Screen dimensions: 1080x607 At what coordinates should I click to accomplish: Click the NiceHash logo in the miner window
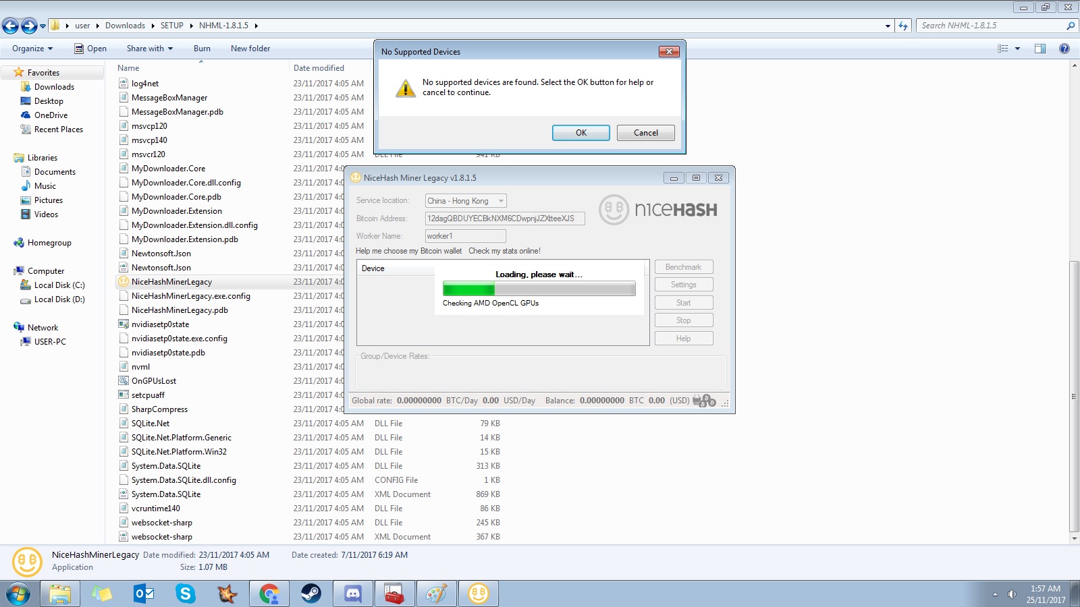coord(658,209)
